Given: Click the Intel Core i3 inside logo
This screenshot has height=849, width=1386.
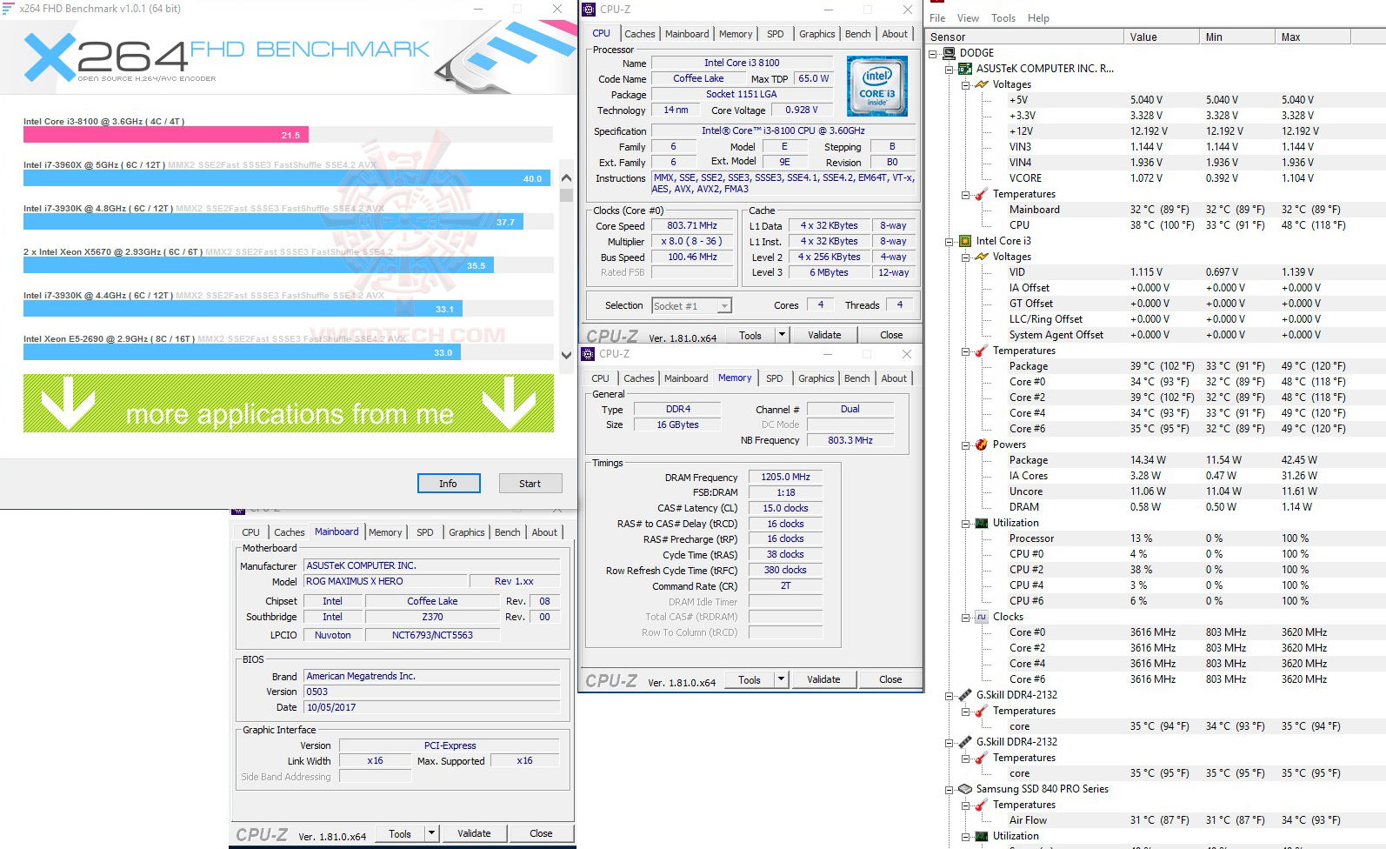Looking at the screenshot, I should 877,87.
